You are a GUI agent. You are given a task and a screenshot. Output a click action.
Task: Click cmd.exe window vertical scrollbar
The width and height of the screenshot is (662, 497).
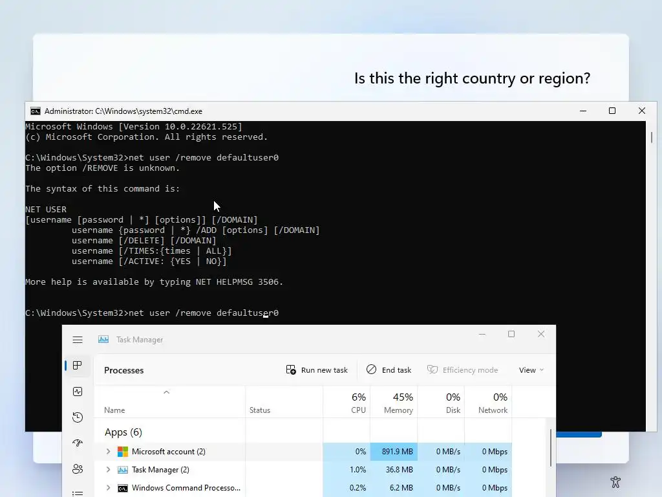[652, 137]
